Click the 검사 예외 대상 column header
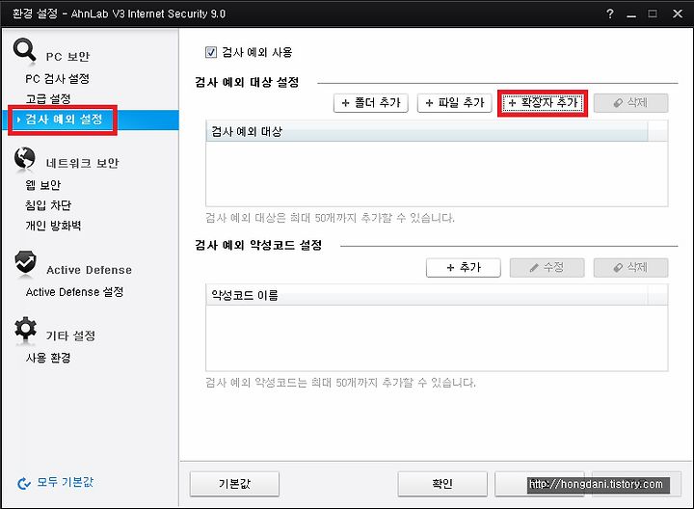This screenshot has width=694, height=509. [427, 131]
